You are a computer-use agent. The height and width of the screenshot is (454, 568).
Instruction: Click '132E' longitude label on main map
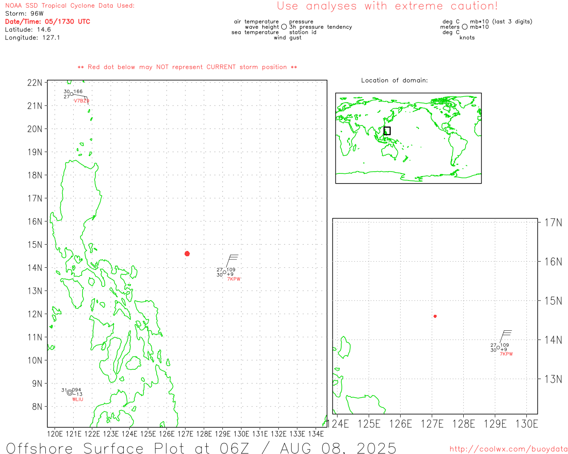279,434
